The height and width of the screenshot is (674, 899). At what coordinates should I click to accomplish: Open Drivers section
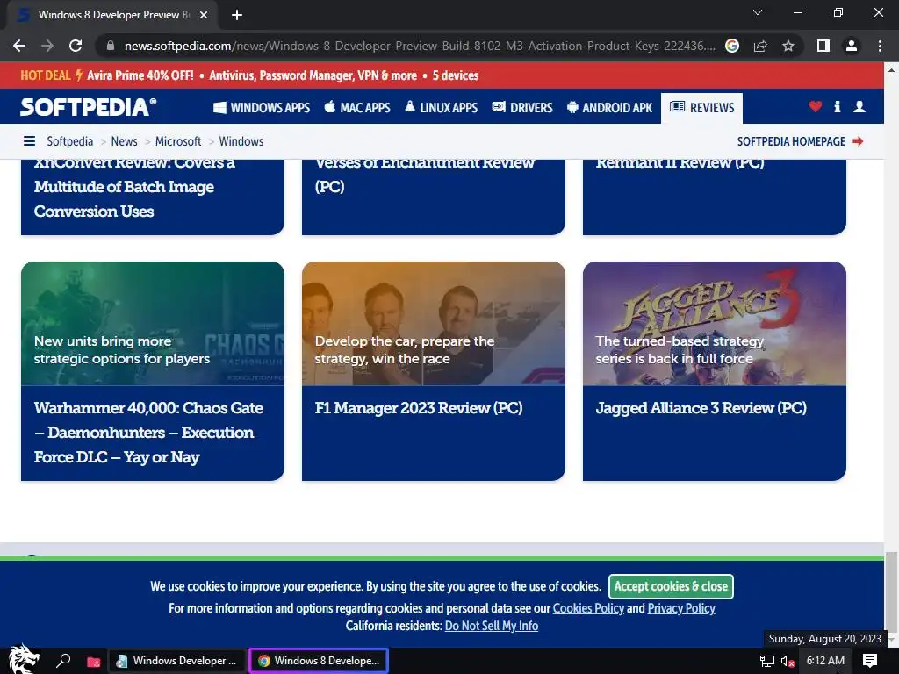coord(522,108)
